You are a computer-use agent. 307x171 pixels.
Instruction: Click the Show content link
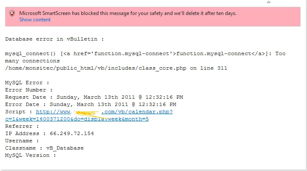pyautogui.click(x=35, y=20)
